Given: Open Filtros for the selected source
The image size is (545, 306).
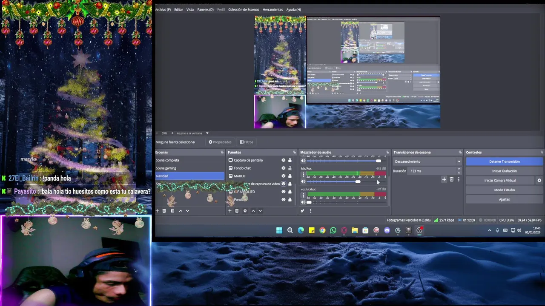Looking at the screenshot, I should pos(247,142).
